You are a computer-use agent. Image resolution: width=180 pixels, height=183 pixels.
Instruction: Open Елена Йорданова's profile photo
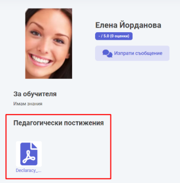point(48,43)
